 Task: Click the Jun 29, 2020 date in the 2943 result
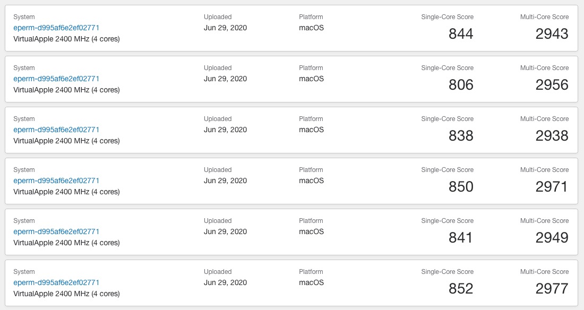[225, 28]
